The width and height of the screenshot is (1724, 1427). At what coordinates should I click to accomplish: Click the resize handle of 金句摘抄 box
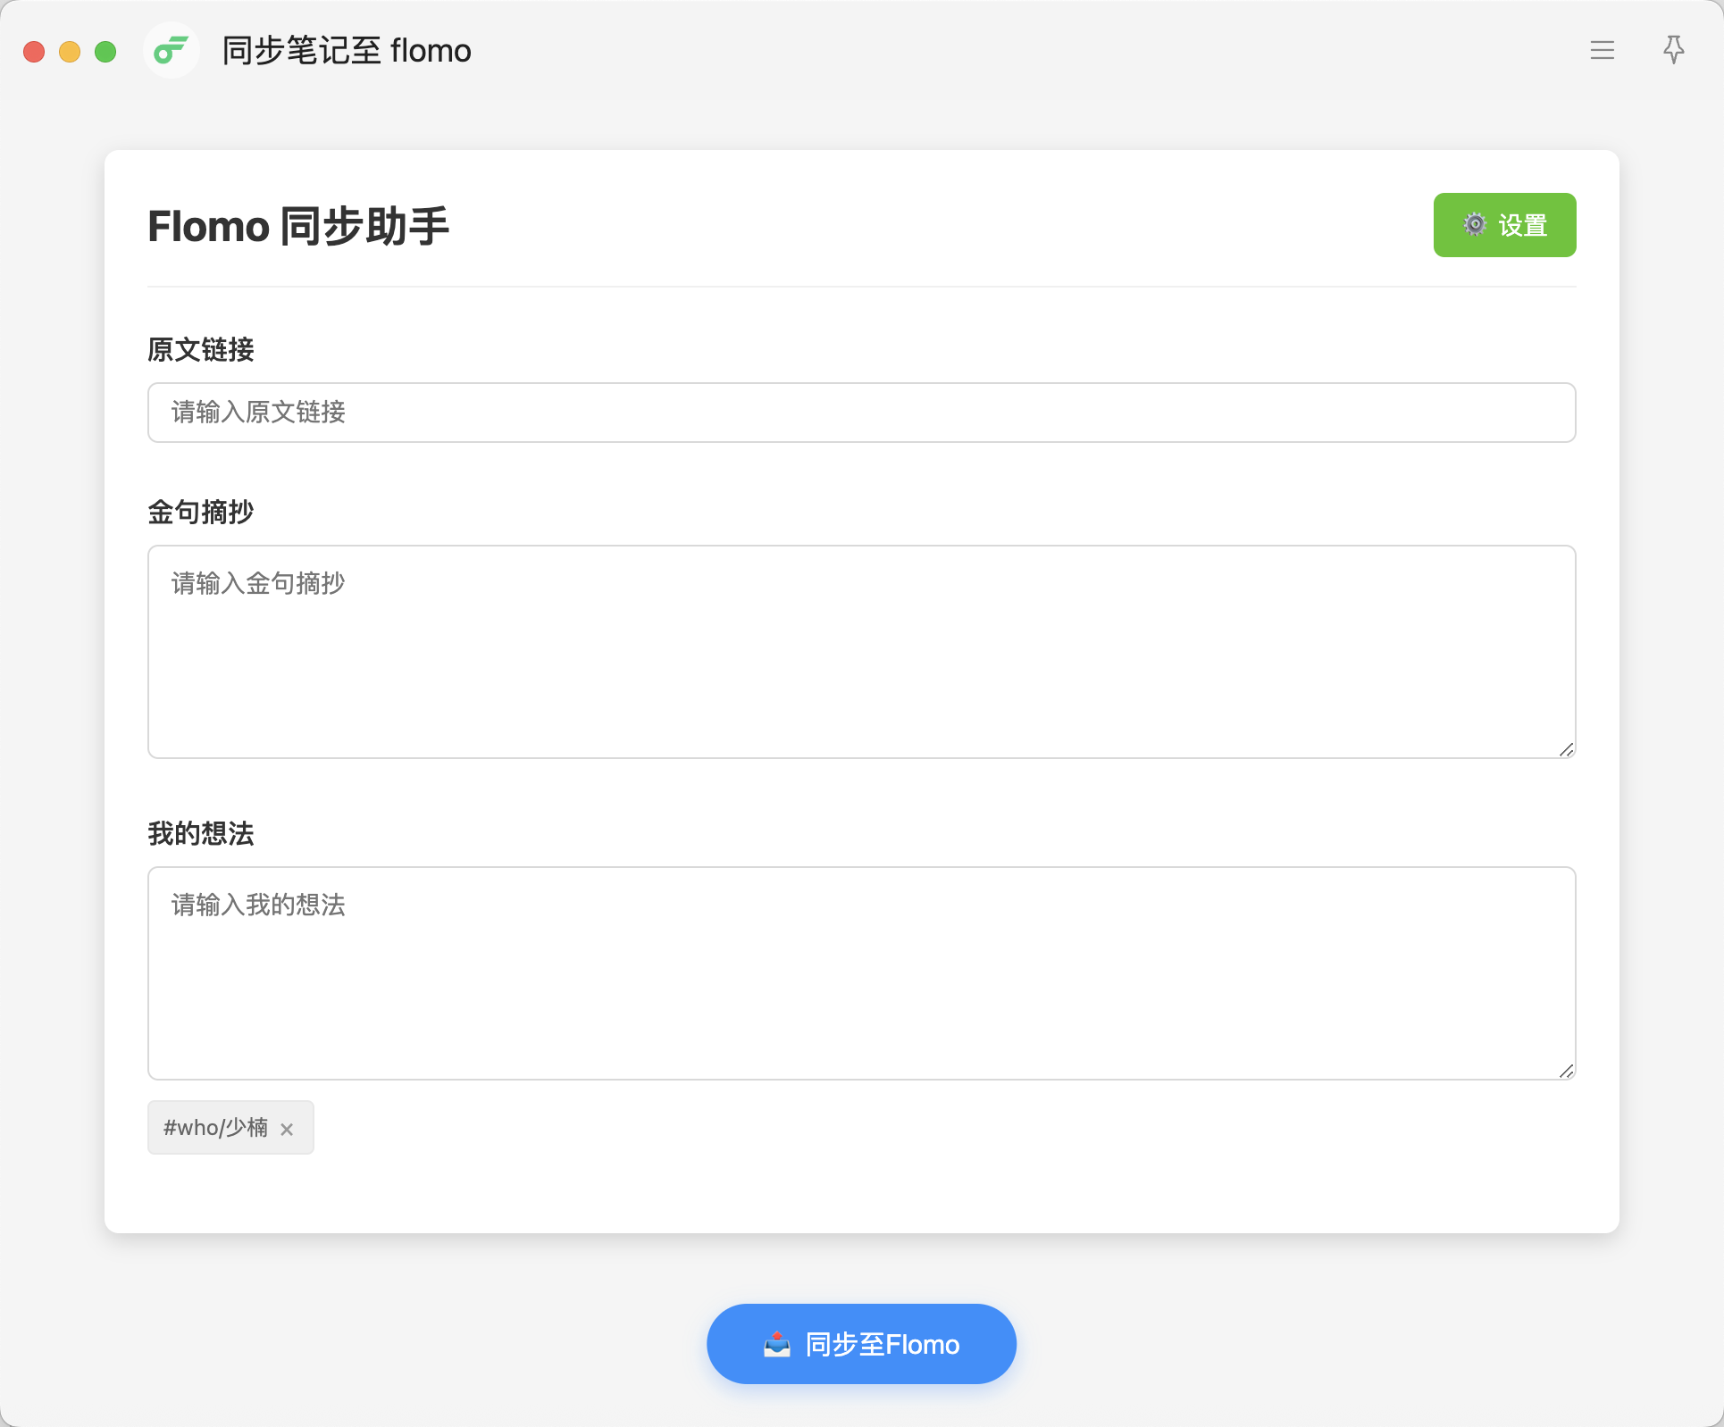click(x=1567, y=750)
